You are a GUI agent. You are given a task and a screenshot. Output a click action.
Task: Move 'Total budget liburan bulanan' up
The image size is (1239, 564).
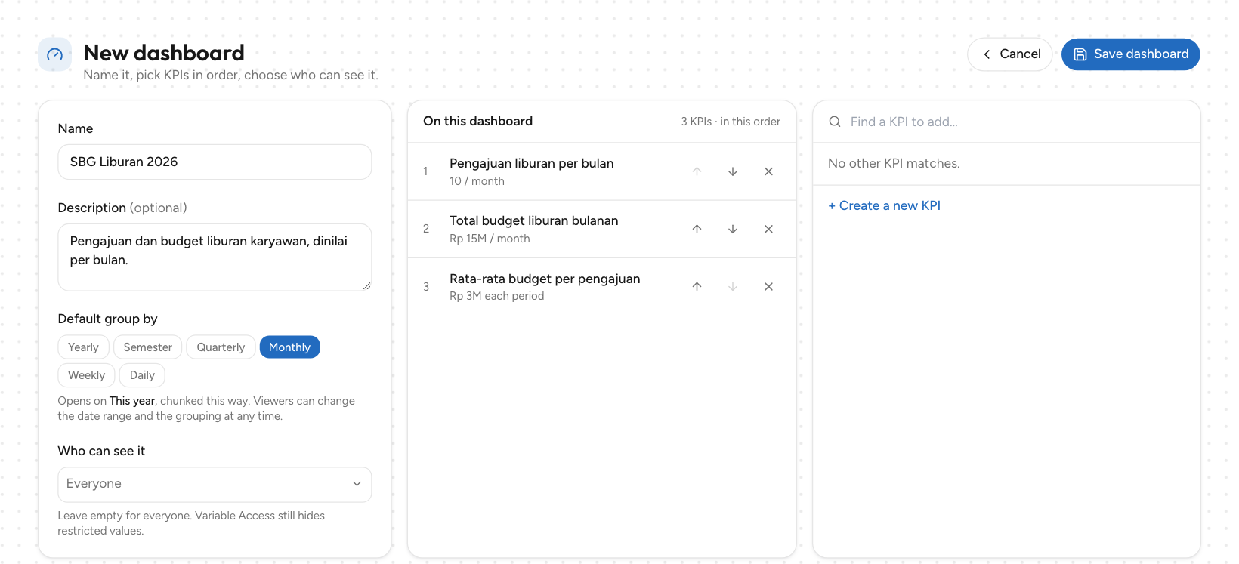click(x=697, y=229)
